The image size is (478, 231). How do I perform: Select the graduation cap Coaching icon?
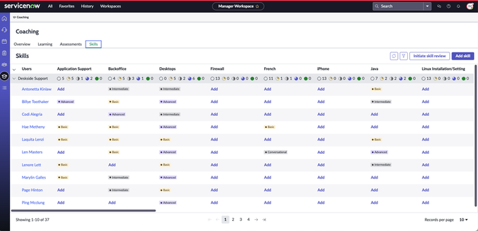pyautogui.click(x=4, y=76)
